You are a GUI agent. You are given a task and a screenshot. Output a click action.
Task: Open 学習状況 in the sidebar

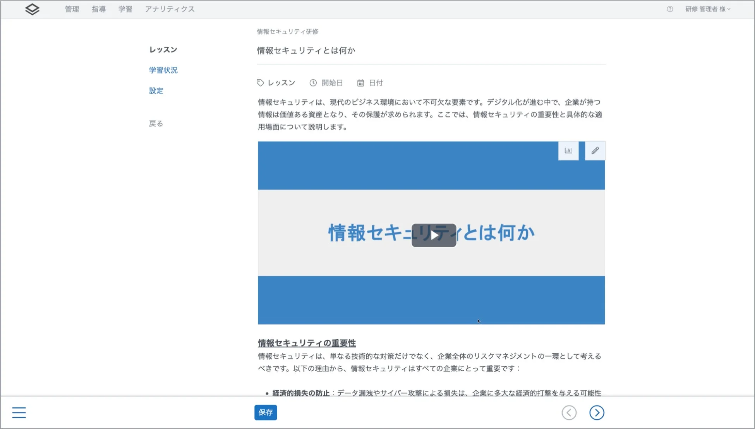(163, 70)
